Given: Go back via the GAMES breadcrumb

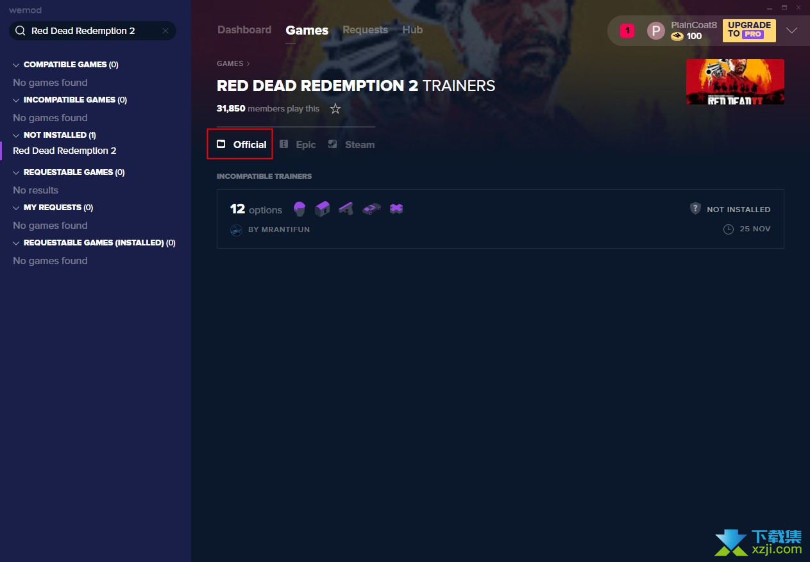Looking at the screenshot, I should [230, 63].
